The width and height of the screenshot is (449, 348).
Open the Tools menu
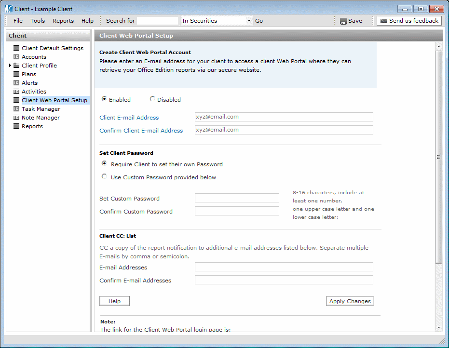coord(38,21)
